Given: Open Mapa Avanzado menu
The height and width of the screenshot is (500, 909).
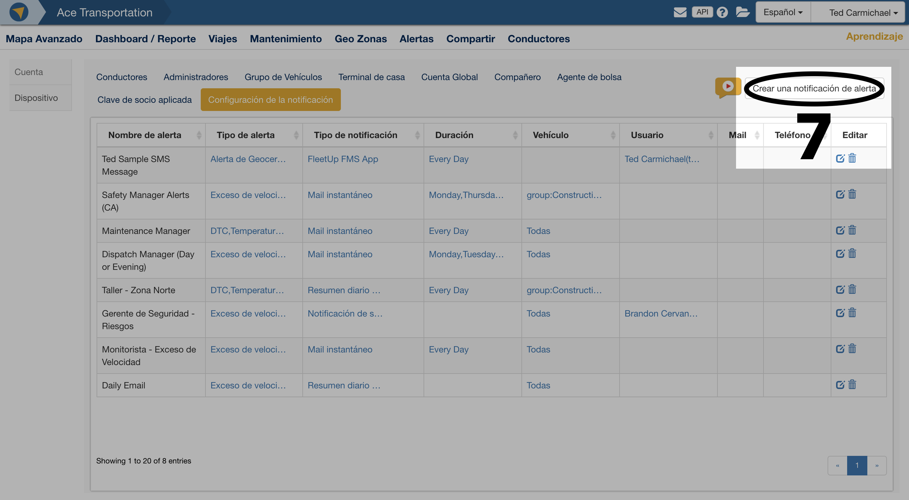Looking at the screenshot, I should point(44,39).
